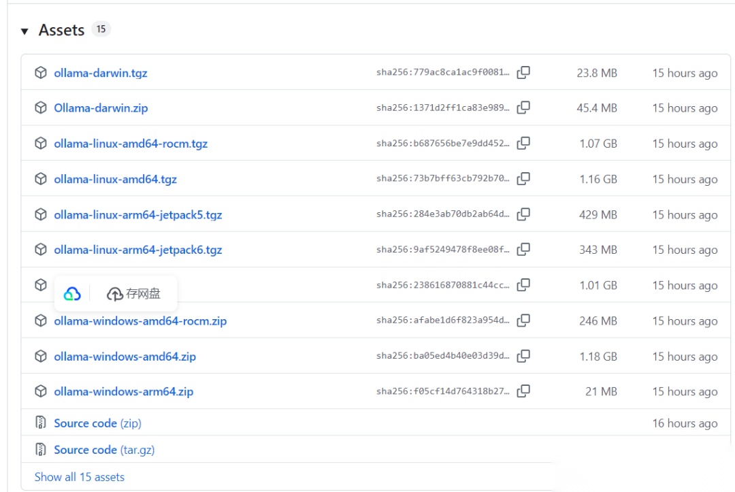The width and height of the screenshot is (735, 492).
Task: Click the 246 MB file size
Action: pyautogui.click(x=598, y=321)
